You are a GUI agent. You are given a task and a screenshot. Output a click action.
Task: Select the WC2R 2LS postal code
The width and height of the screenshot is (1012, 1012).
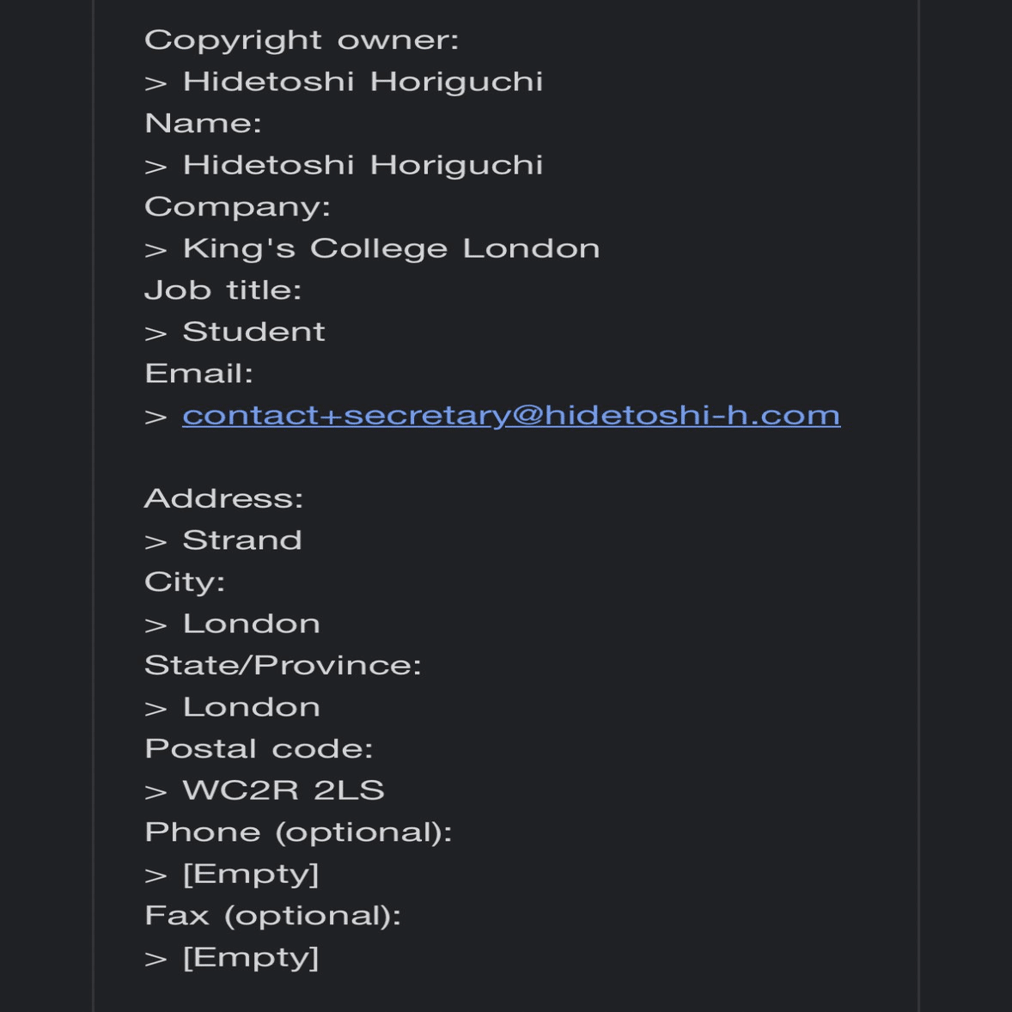(x=283, y=790)
